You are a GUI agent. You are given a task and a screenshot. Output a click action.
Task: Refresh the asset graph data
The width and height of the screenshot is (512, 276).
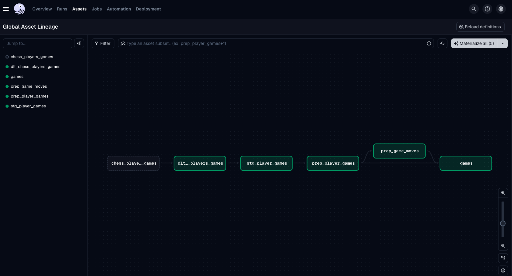click(x=443, y=43)
